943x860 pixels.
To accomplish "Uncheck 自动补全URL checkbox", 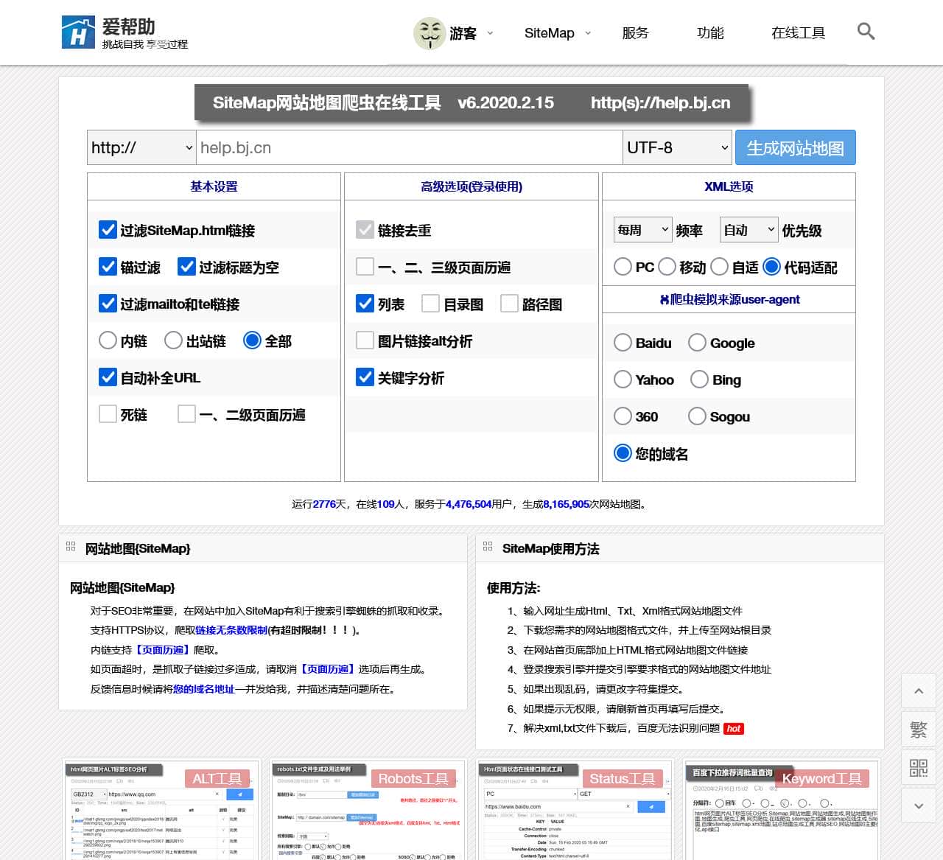I will 108,377.
